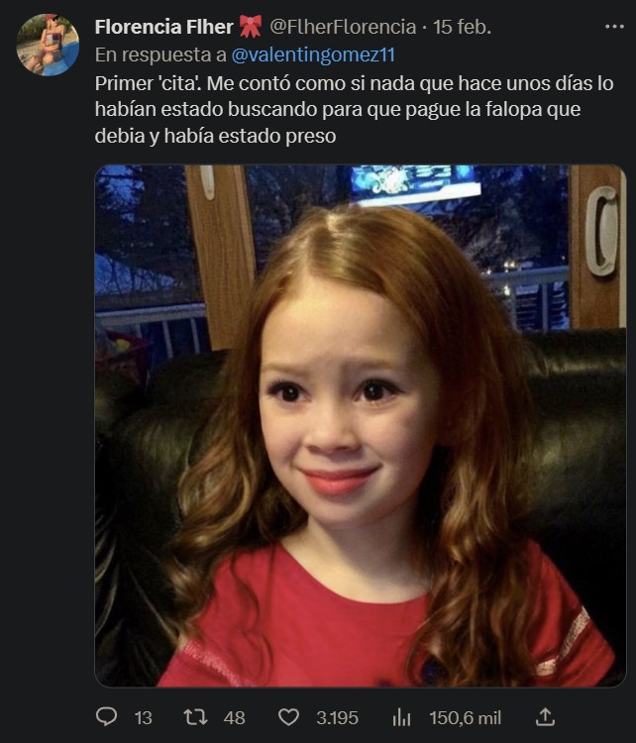This screenshot has height=743, width=636.
Task: Retweet this post using the arrows icon
Action: click(196, 716)
